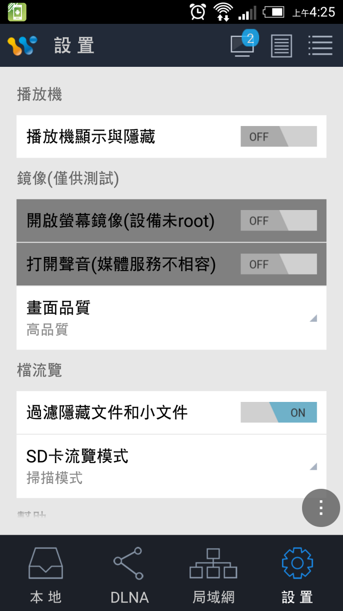Tap the alarm clock status bar icon
This screenshot has height=611, width=343.
tap(198, 11)
